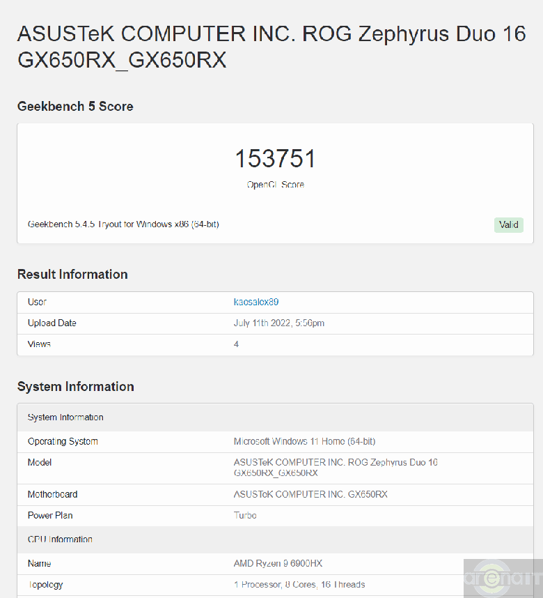Click the Views row label
This screenshot has height=598, width=543.
39,344
